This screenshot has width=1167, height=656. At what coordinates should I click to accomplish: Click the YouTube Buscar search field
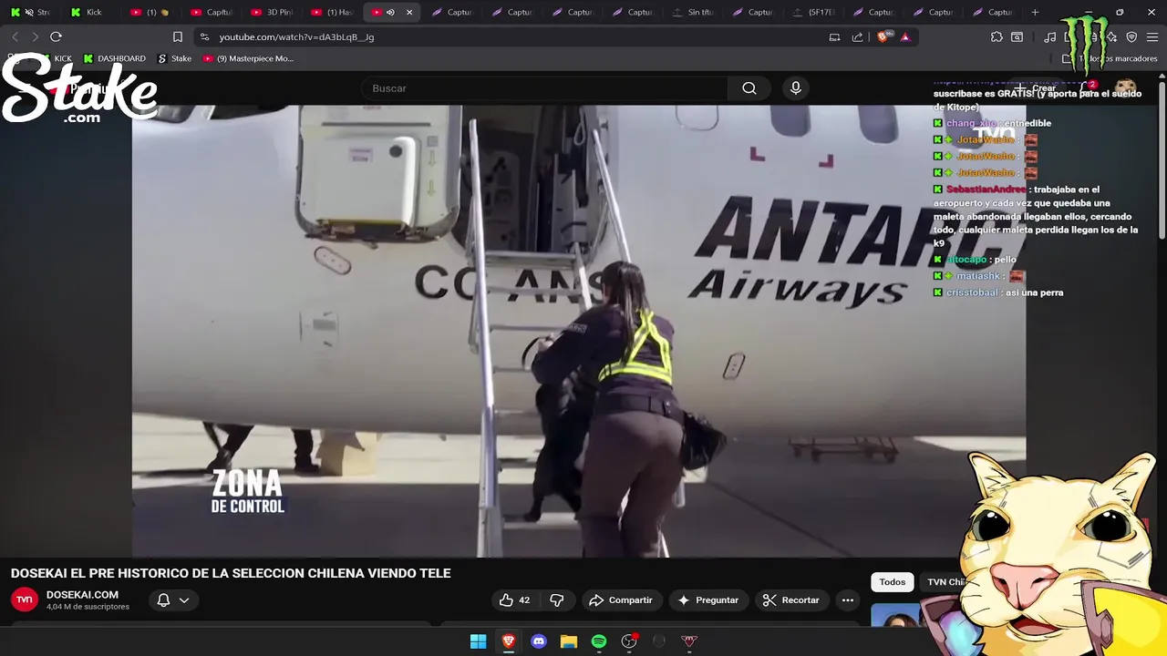click(545, 88)
